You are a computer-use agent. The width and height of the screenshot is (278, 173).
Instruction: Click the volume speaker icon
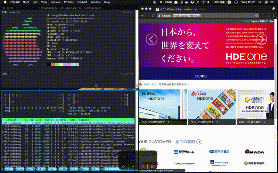coord(208,2)
